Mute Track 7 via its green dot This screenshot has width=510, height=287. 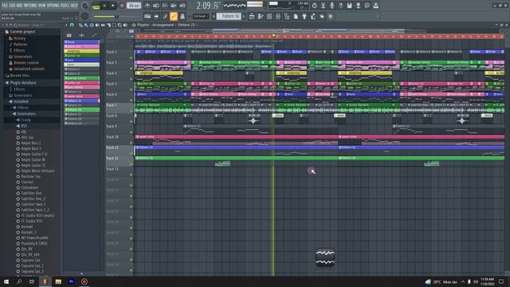click(131, 111)
